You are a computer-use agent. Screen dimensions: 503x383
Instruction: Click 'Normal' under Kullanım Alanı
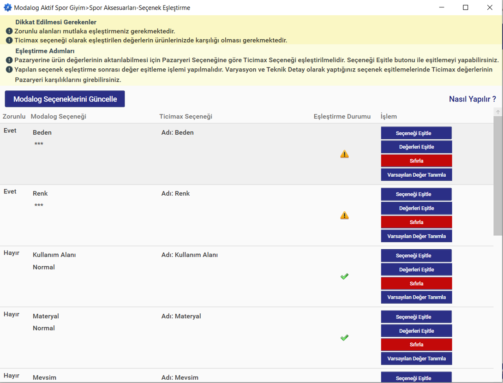click(44, 267)
